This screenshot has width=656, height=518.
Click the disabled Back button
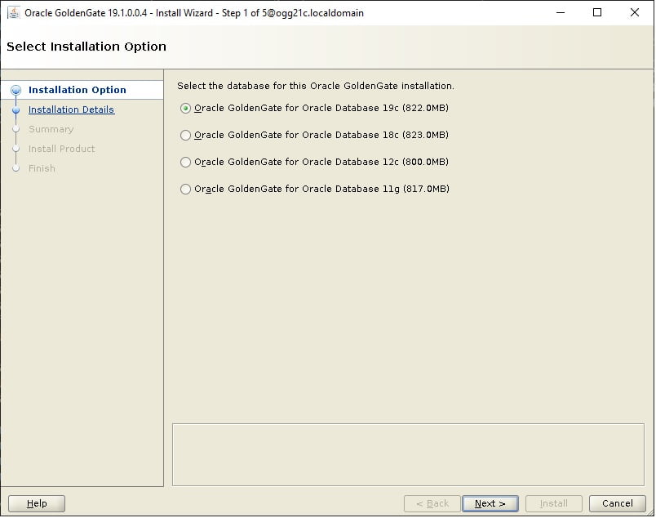pyautogui.click(x=432, y=503)
